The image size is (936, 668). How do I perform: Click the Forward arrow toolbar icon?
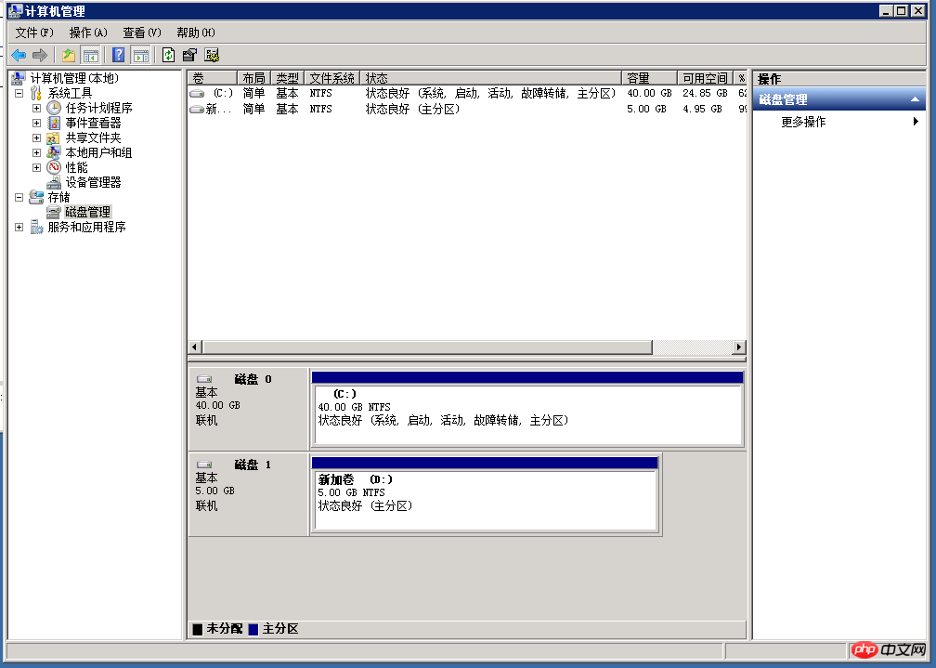tap(40, 56)
